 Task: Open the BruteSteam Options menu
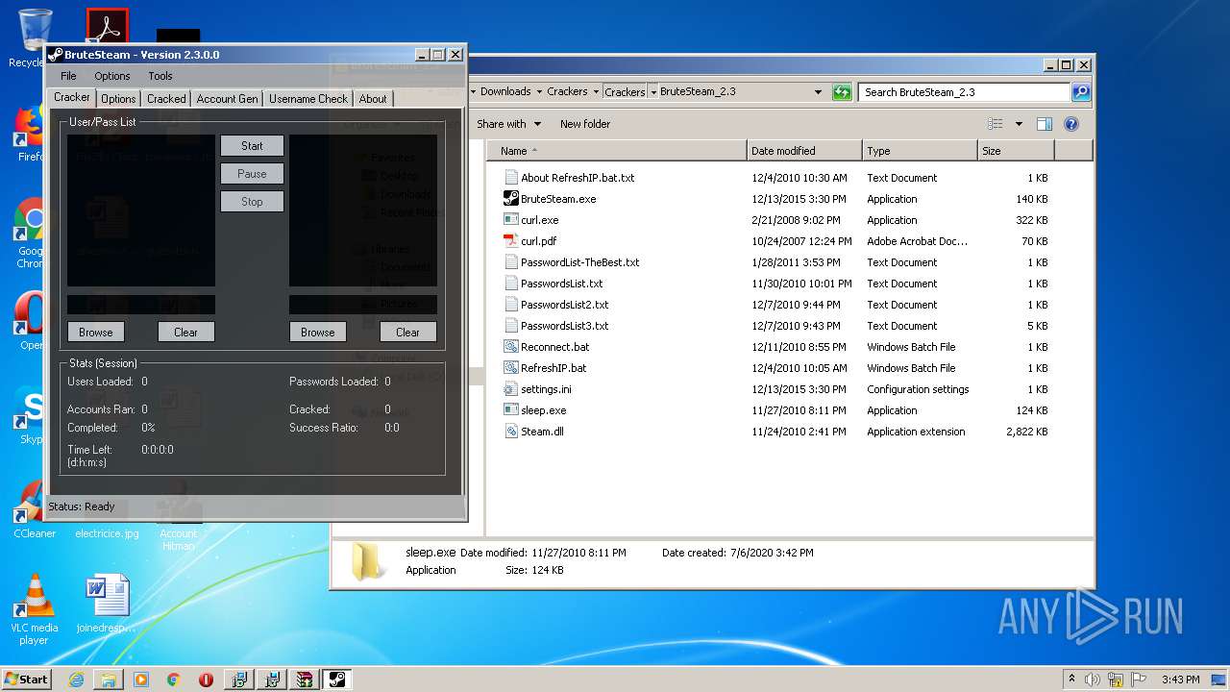pos(112,76)
